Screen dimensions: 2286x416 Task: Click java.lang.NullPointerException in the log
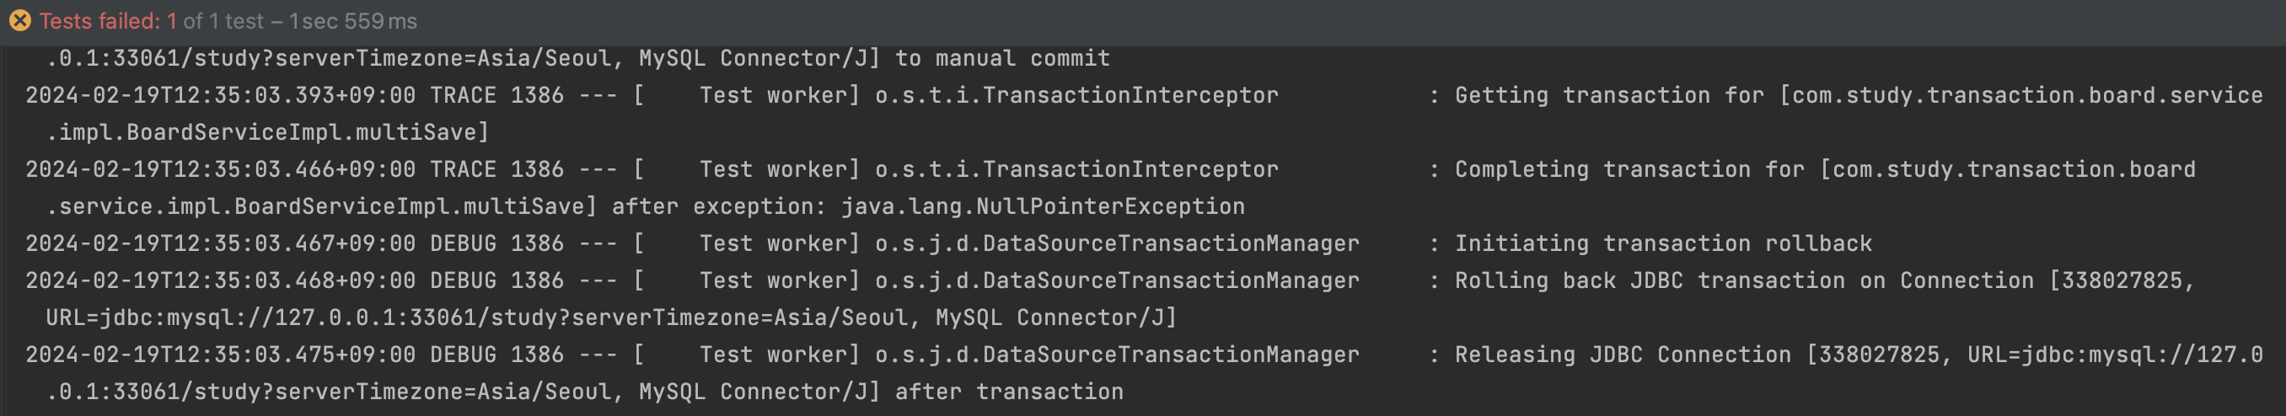tap(1043, 206)
